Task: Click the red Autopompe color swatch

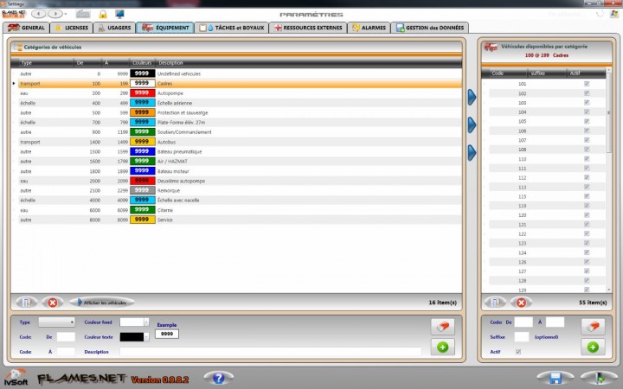Action: 142,92
